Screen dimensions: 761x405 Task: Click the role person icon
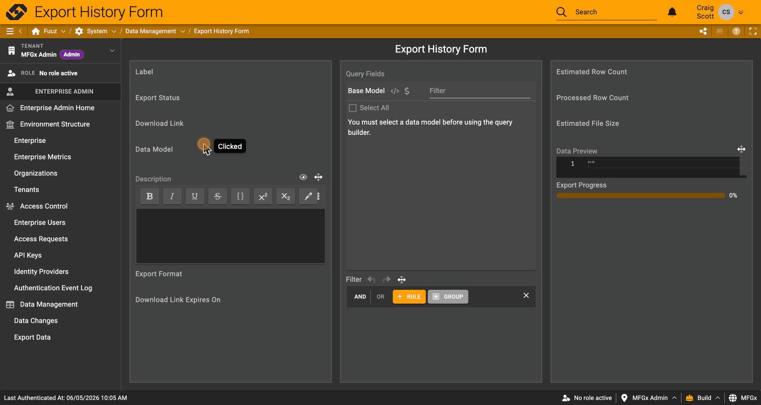click(11, 73)
